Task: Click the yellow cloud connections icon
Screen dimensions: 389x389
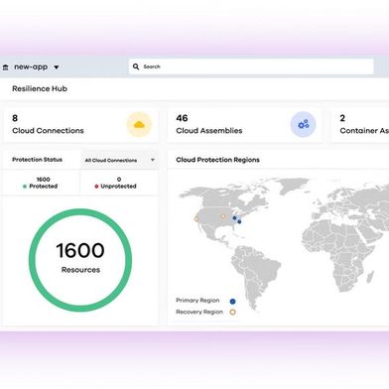Action: [x=139, y=124]
